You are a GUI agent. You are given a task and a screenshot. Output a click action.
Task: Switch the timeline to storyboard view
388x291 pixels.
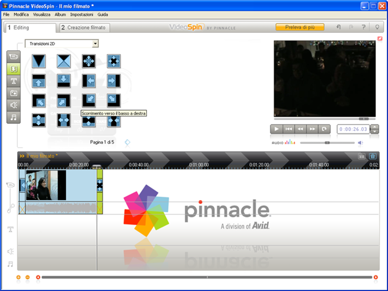pyautogui.click(x=361, y=156)
